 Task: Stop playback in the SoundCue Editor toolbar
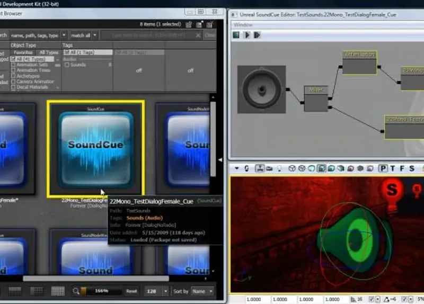236,35
